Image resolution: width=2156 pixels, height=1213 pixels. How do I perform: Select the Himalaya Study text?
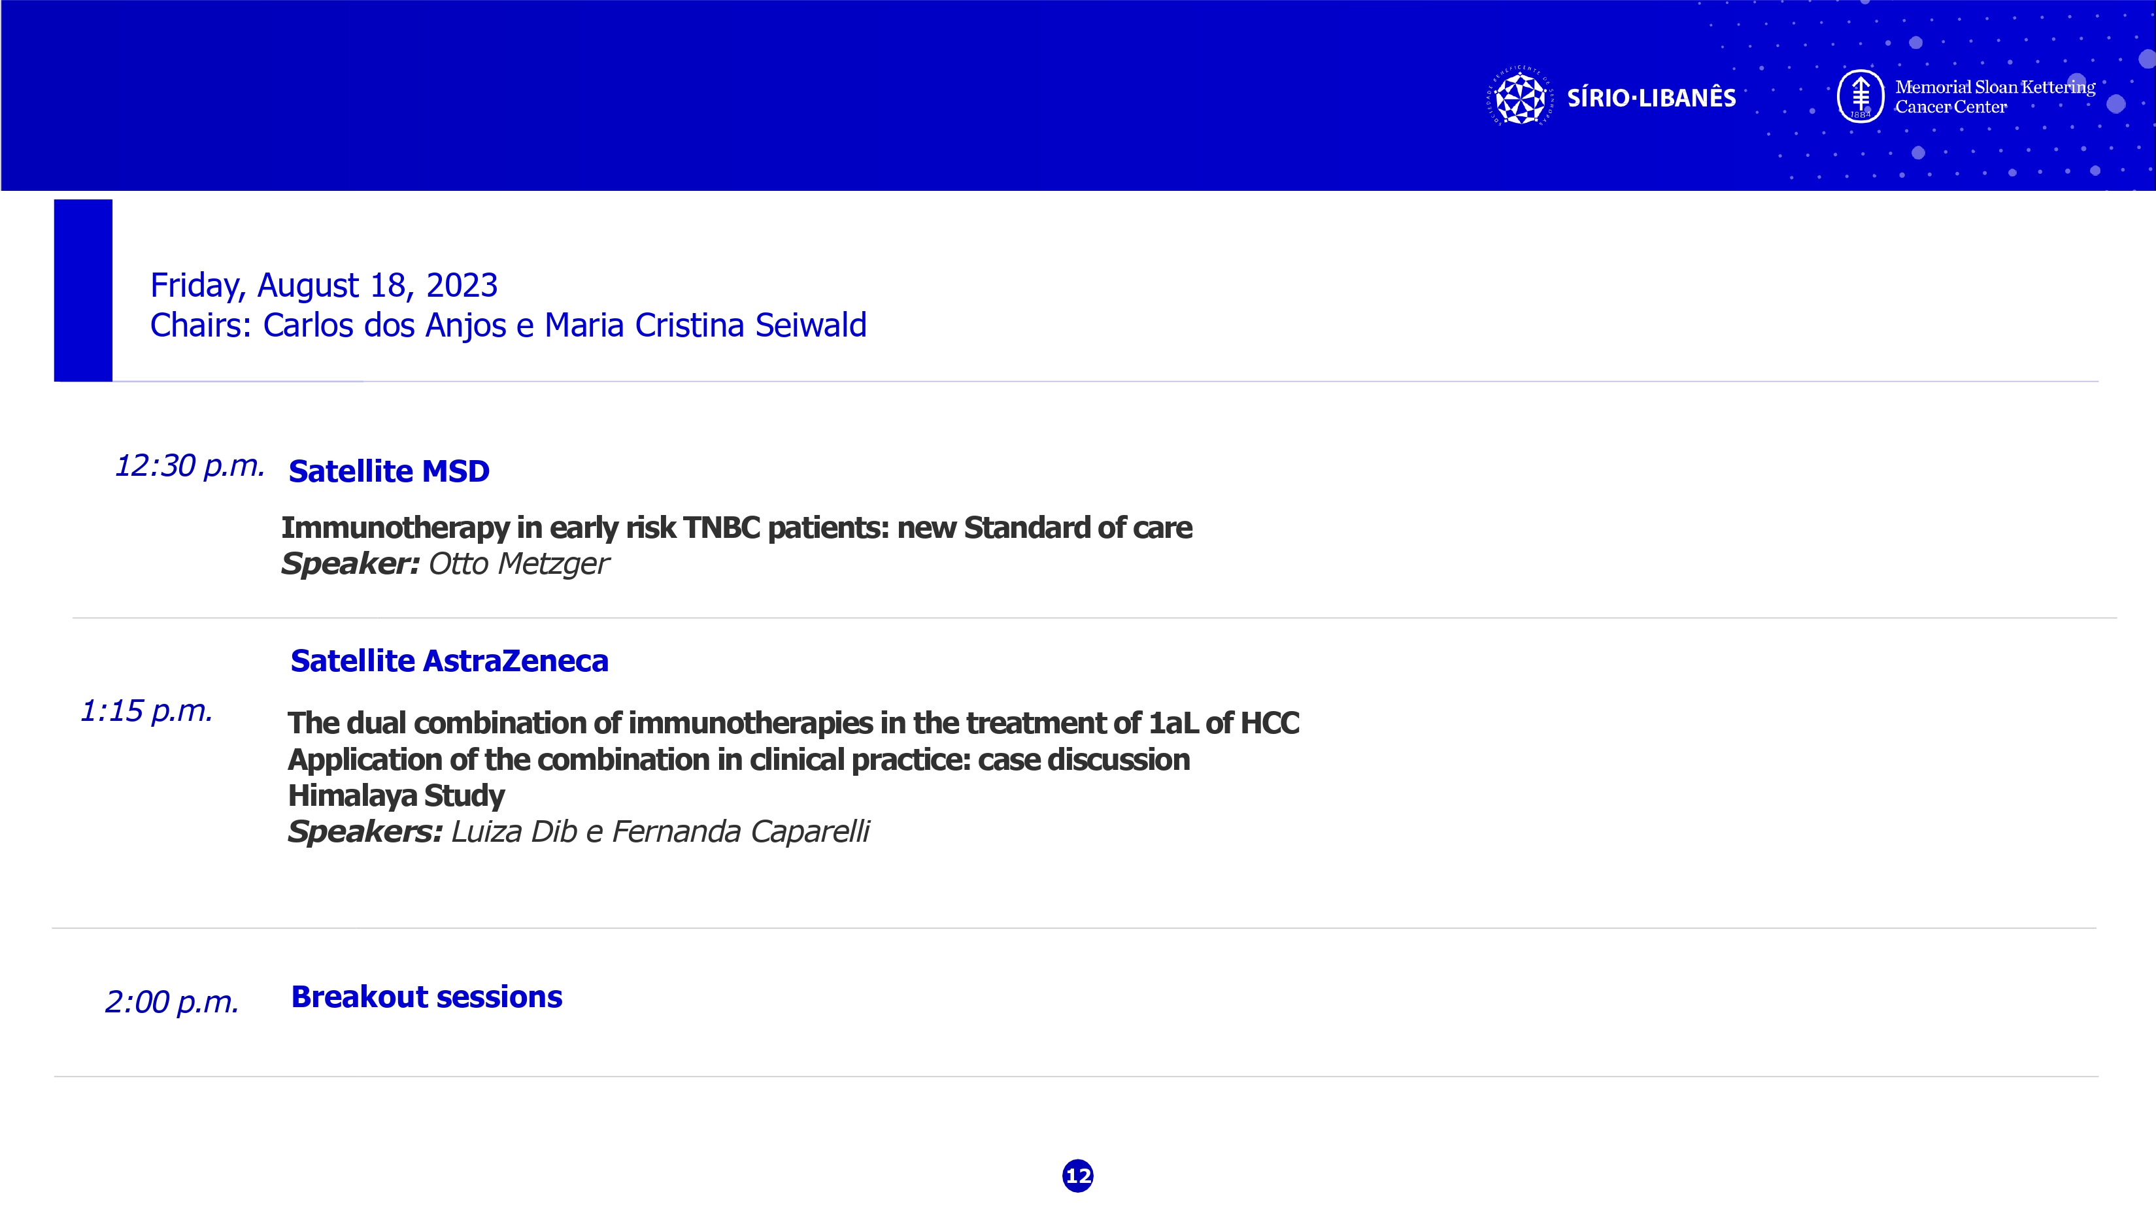pyautogui.click(x=397, y=795)
